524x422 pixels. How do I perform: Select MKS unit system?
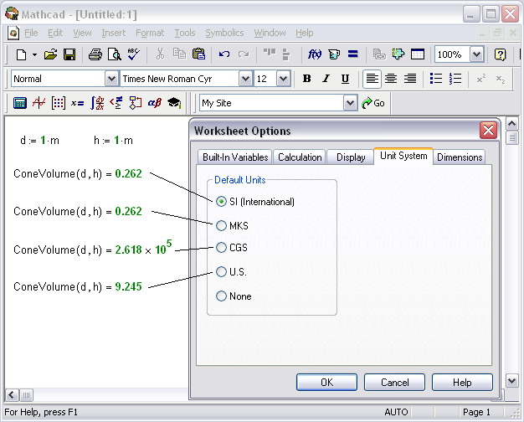point(221,226)
